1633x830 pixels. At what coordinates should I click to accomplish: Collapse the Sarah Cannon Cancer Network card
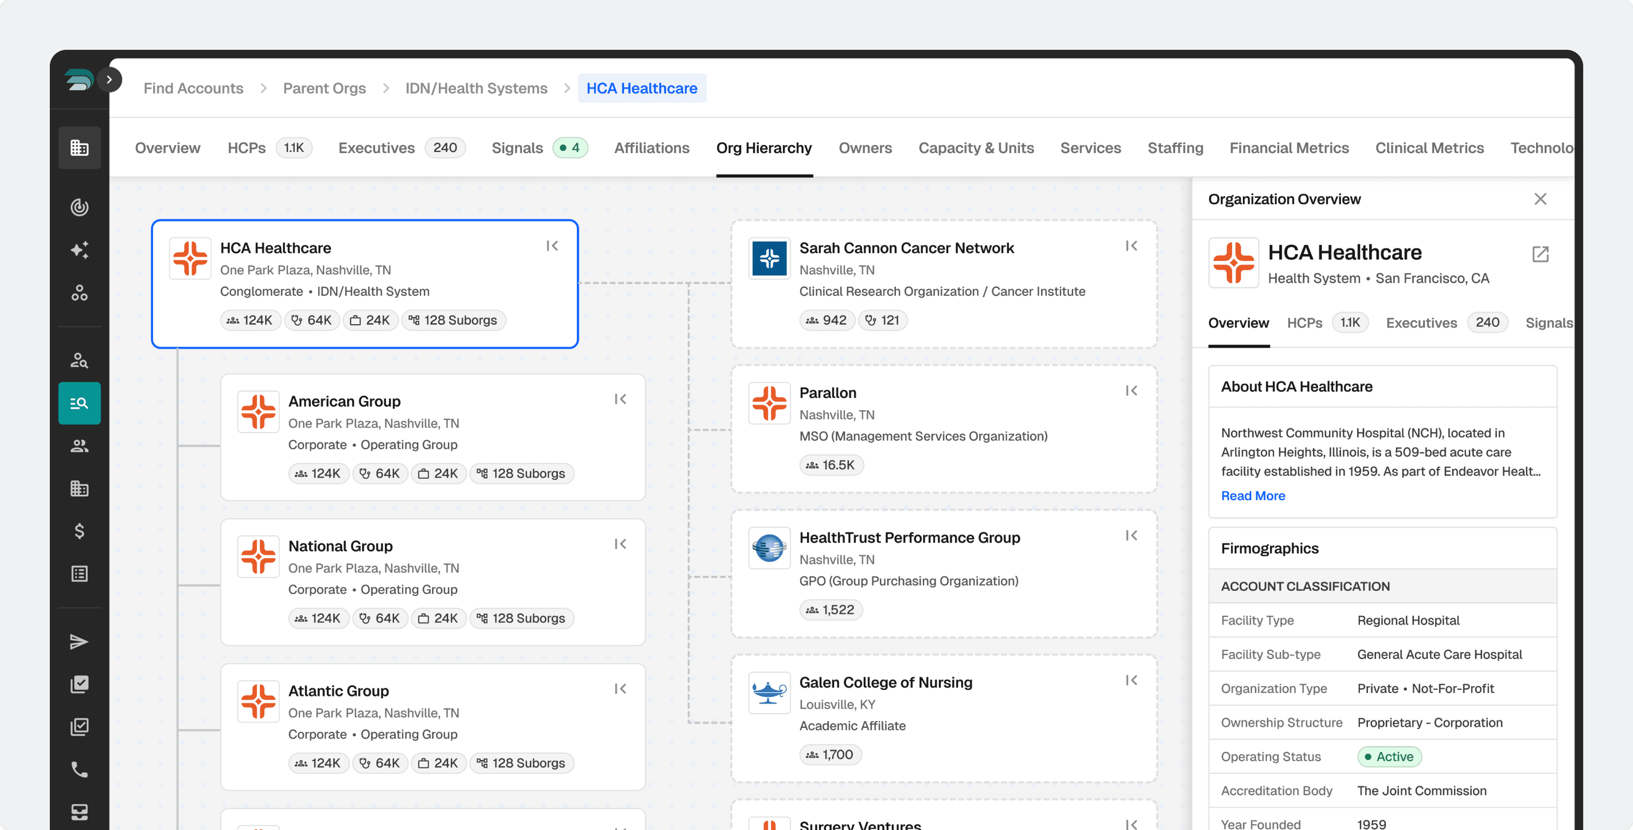(1131, 246)
